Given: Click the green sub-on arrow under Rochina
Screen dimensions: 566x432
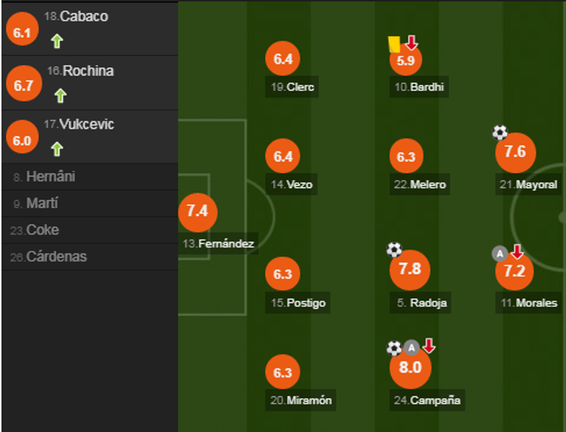Looking at the screenshot, I should [60, 96].
